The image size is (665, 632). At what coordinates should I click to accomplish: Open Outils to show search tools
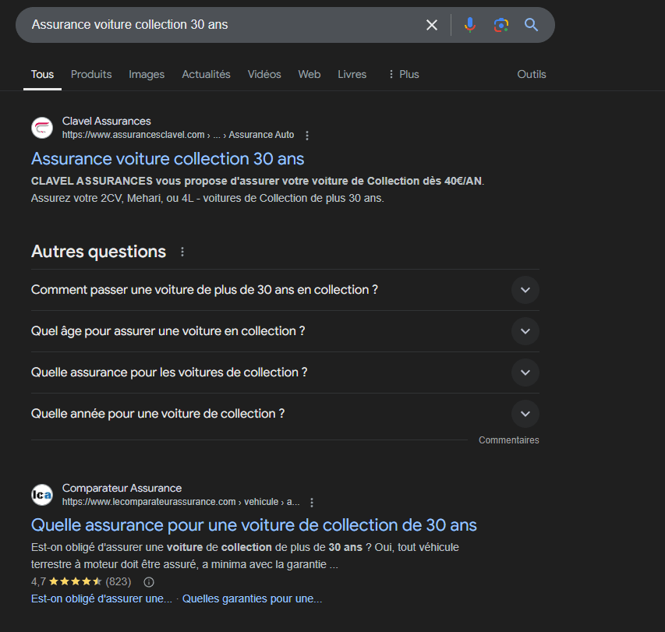[531, 74]
